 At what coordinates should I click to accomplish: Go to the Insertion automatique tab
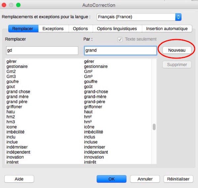(x=167, y=29)
